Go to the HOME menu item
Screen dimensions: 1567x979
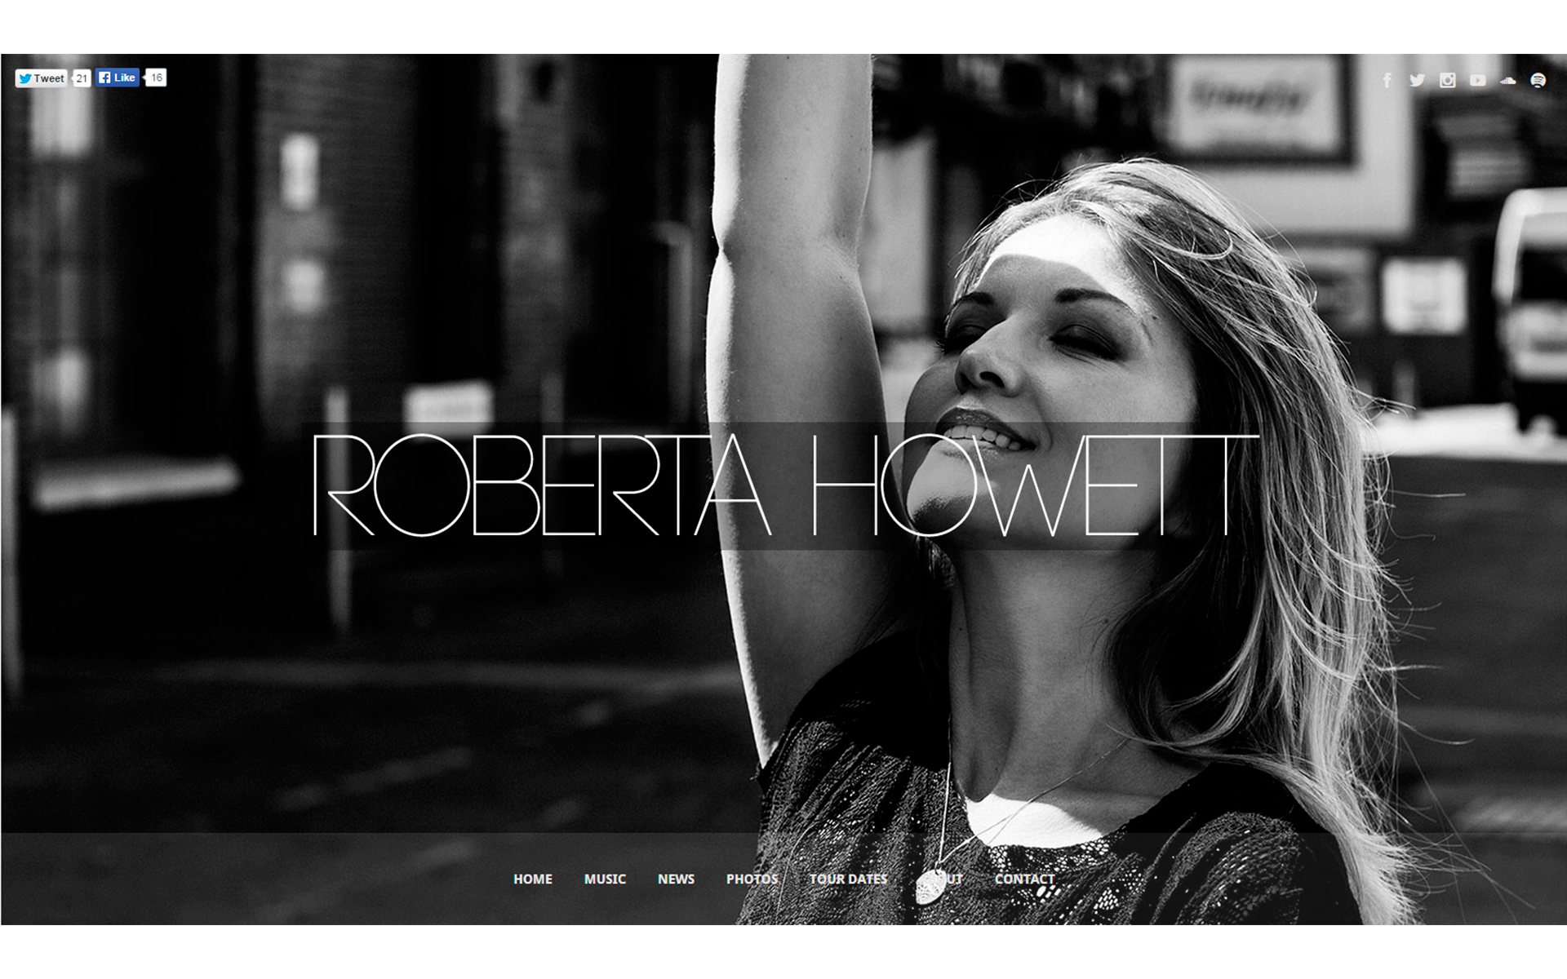pyautogui.click(x=533, y=879)
